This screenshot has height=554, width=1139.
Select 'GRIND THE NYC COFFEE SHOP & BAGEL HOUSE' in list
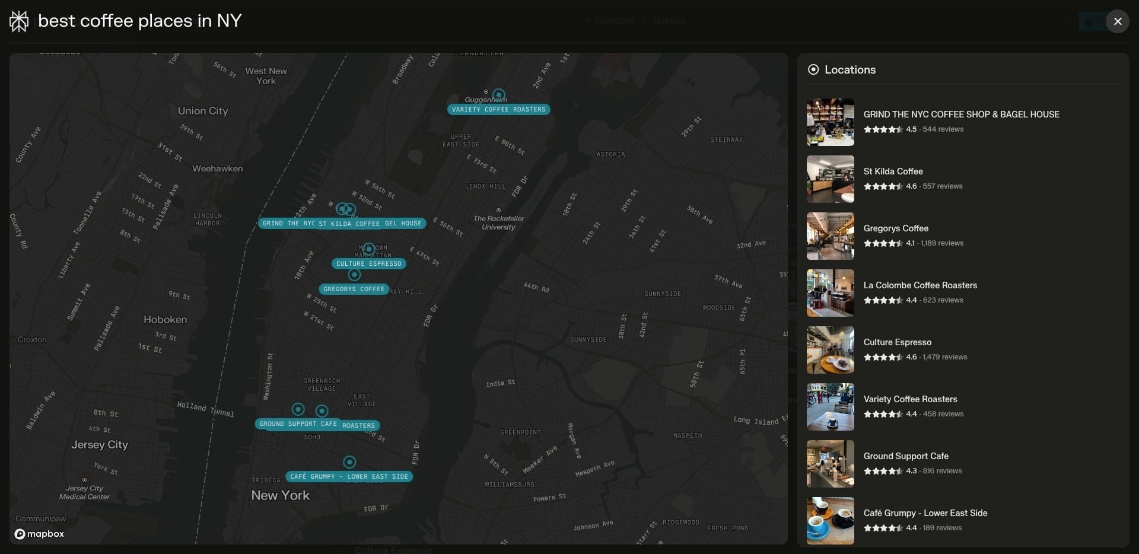[962, 114]
